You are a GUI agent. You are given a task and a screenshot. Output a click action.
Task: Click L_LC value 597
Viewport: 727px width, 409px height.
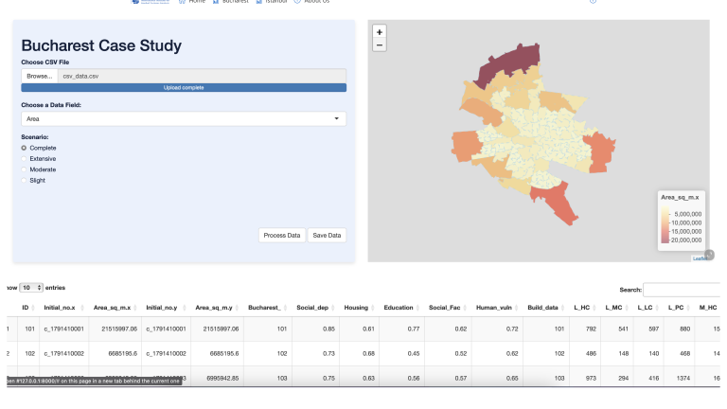[654, 329]
